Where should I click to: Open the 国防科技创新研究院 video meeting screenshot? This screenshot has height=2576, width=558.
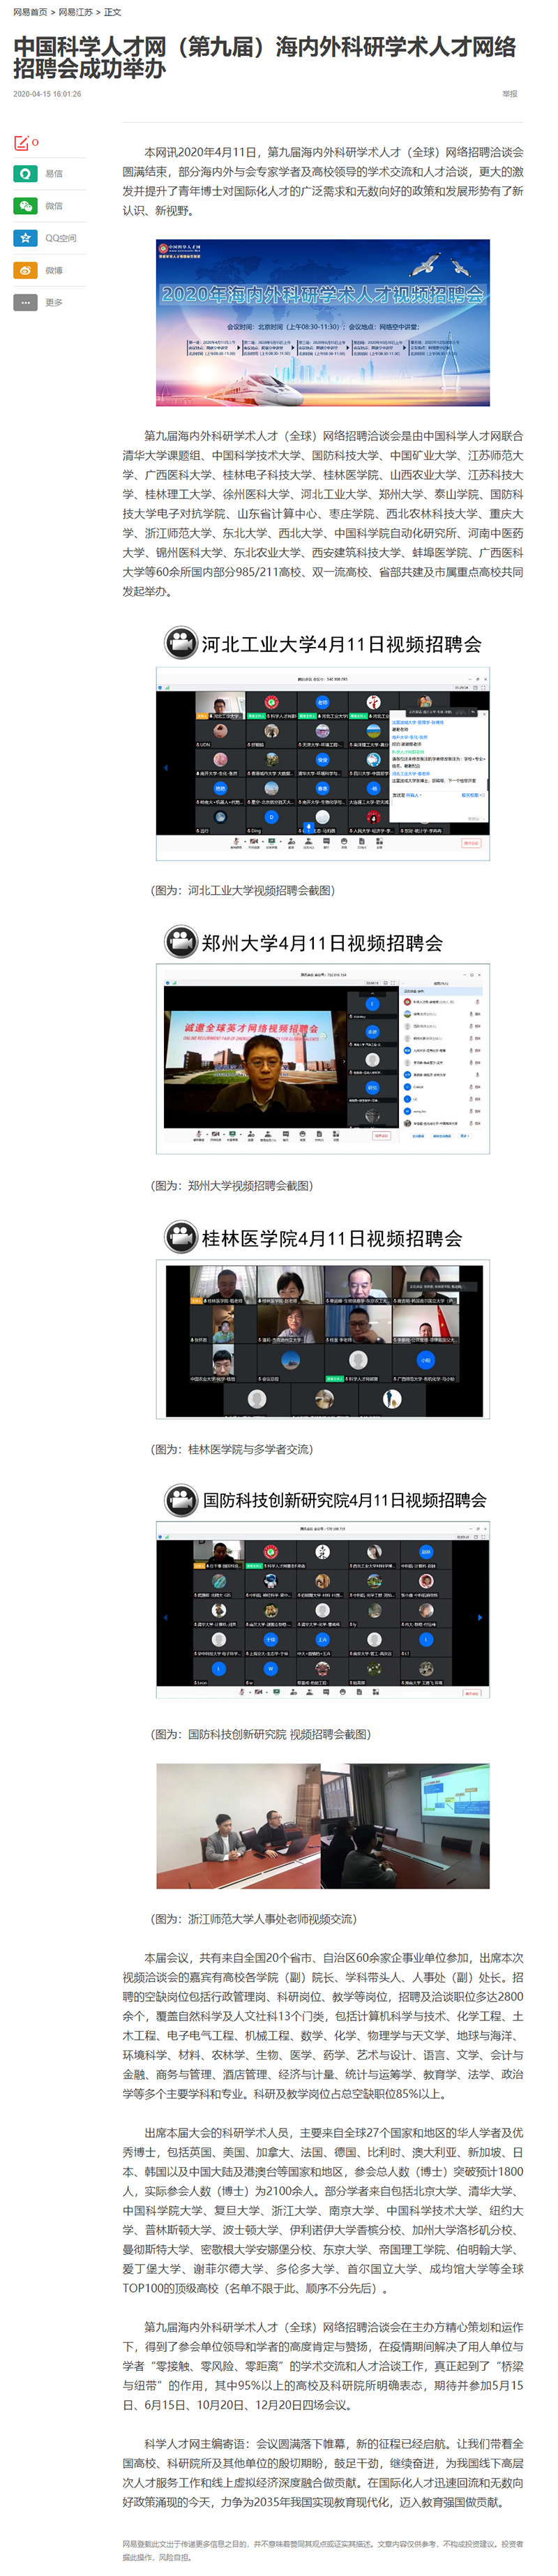coord(323,1610)
